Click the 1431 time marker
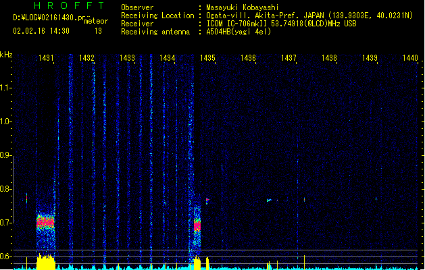Screen dimensions: 425x270 [46, 58]
